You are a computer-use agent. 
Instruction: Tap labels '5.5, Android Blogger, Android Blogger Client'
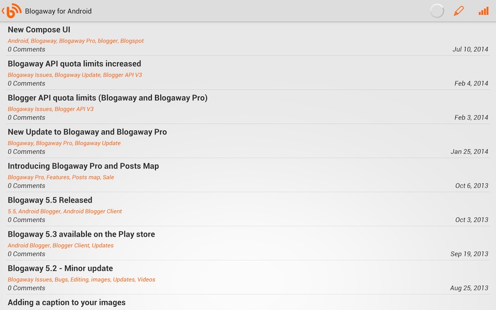point(65,211)
